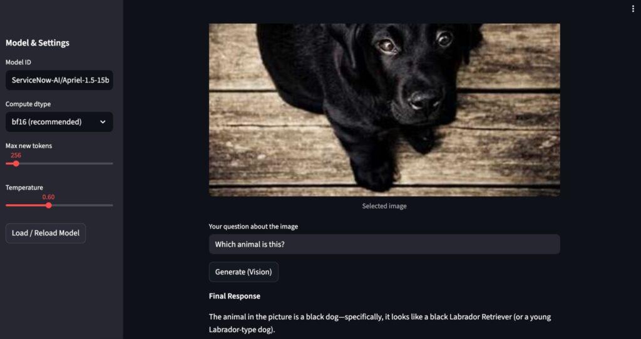The width and height of the screenshot is (641, 339).
Task: Click the Model ID text field
Action: tap(59, 80)
